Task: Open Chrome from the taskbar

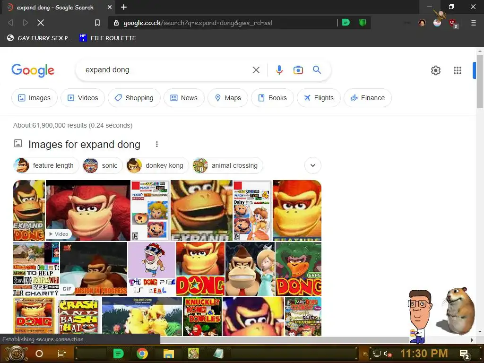Action: (142, 354)
